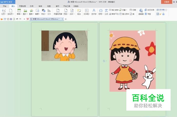Screen dimensions: 177x117
Task: Click the 符号 omega symbol icon
Action: 101,10
